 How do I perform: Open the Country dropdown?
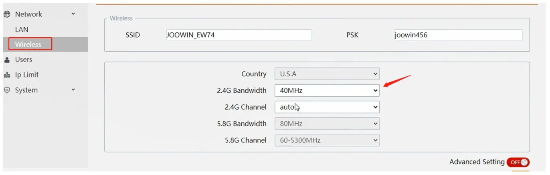(327, 74)
